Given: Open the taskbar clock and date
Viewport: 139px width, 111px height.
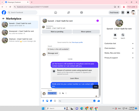Looking at the screenshot, I should pyautogui.click(x=131, y=109).
